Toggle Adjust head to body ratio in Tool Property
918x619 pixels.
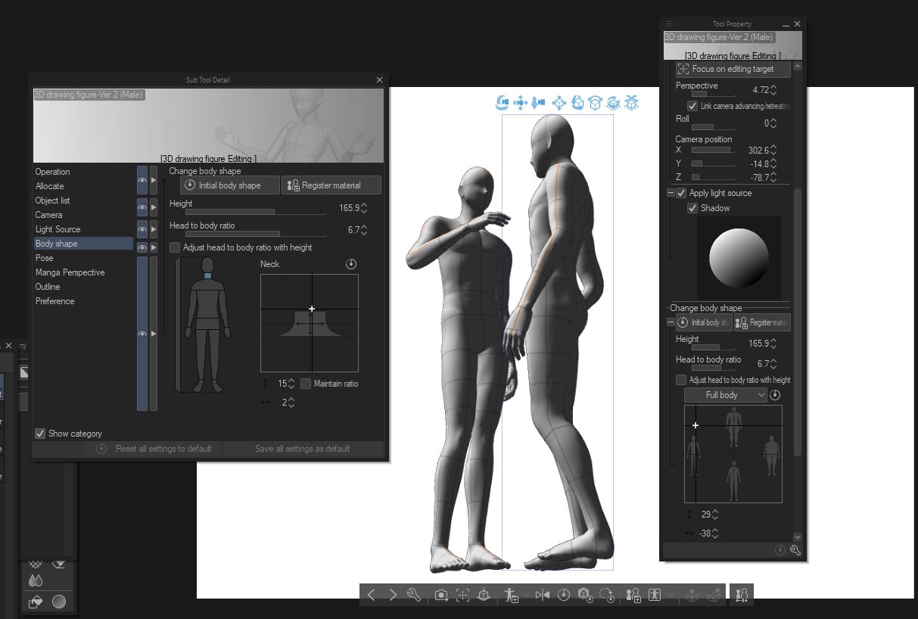681,380
